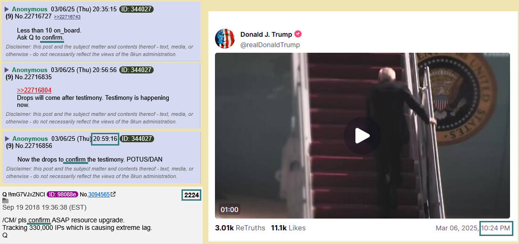Follow the reply link >>22716743
The image size is (519, 244).
pos(67,17)
